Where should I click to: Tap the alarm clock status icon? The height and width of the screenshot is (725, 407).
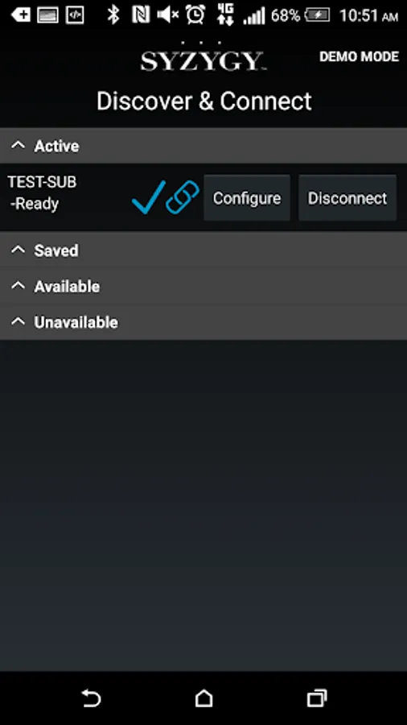coord(195,14)
